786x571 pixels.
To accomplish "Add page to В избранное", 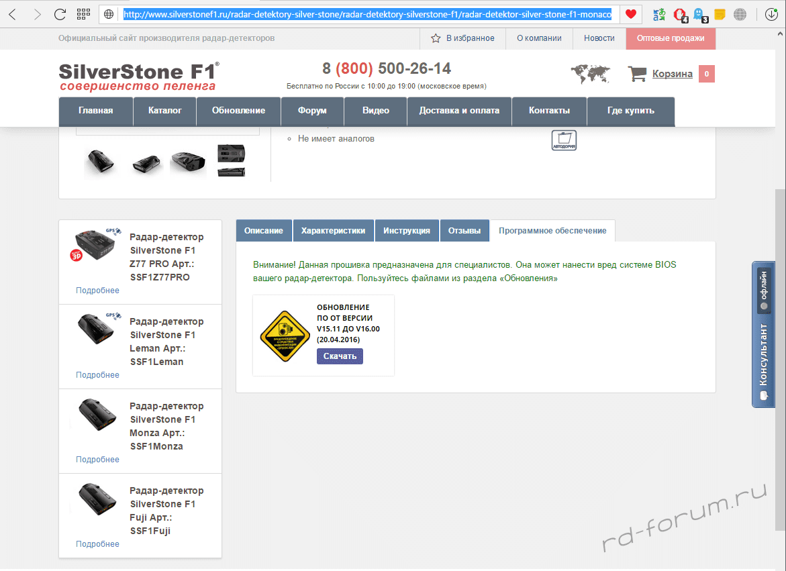I will point(463,38).
